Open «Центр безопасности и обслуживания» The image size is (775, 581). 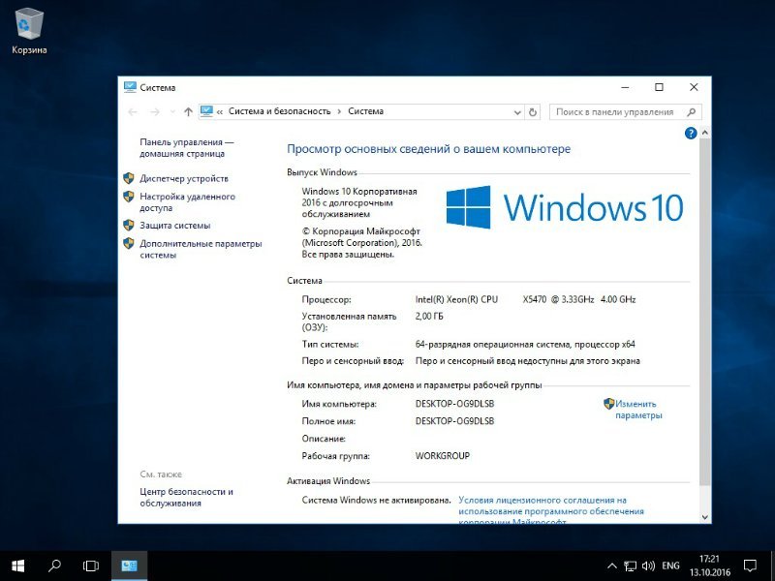click(x=186, y=498)
